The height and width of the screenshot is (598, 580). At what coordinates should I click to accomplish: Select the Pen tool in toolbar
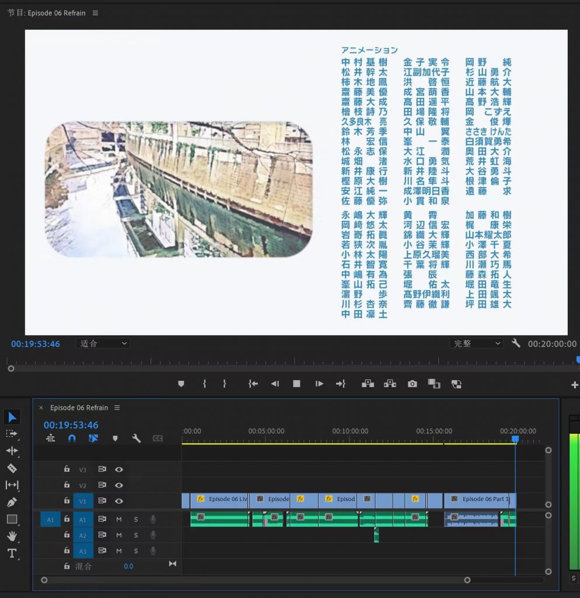coord(12,502)
